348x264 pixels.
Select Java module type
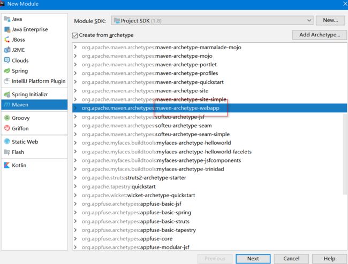pyautogui.click(x=34, y=19)
